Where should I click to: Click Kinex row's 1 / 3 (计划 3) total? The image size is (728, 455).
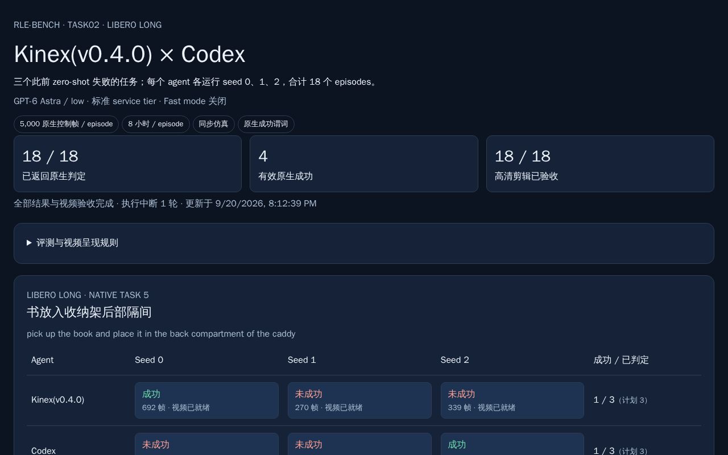click(x=621, y=400)
